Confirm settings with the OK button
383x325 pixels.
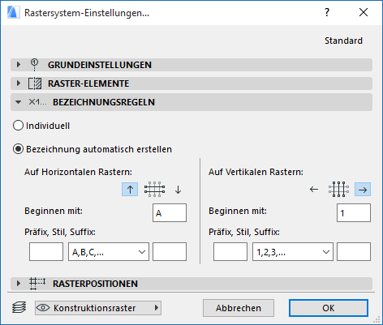tap(329, 308)
